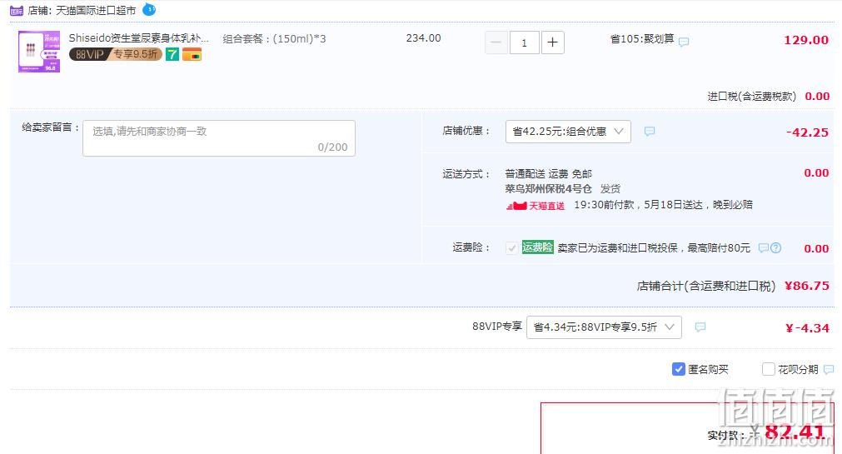
Task: Toggle the 运费险 checkbox
Action: 511,247
